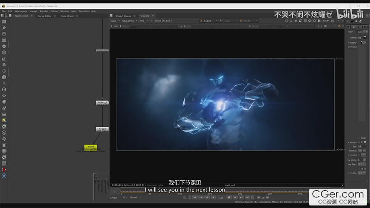
Task: Open the Deep nodes D icon
Action: (4, 90)
